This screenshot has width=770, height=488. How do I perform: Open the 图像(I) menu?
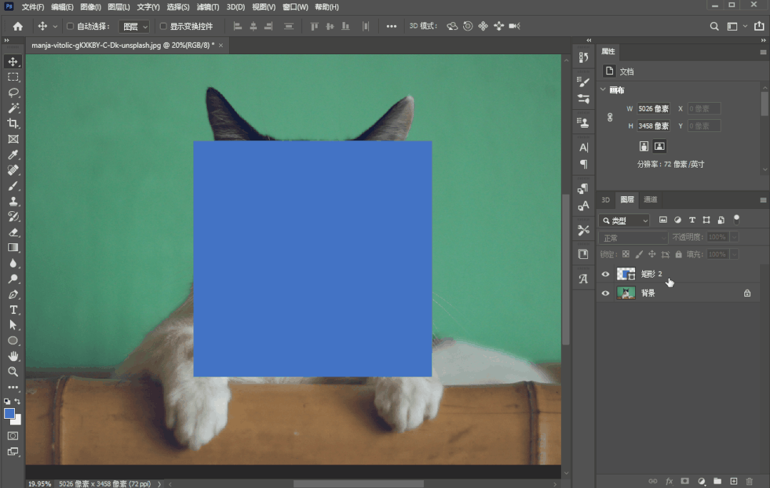point(91,7)
